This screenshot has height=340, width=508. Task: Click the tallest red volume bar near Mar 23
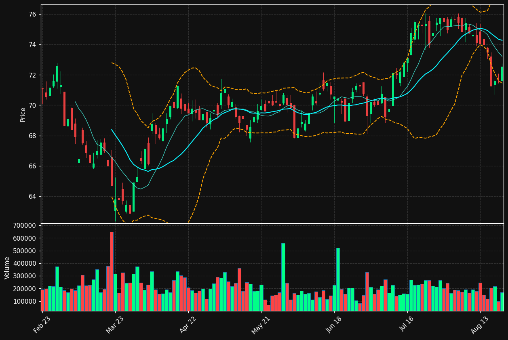(112, 271)
